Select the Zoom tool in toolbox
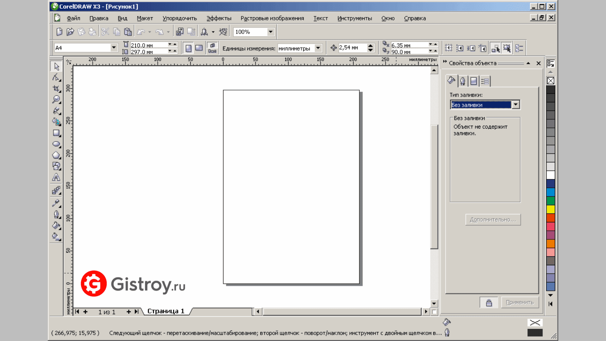 [56, 100]
